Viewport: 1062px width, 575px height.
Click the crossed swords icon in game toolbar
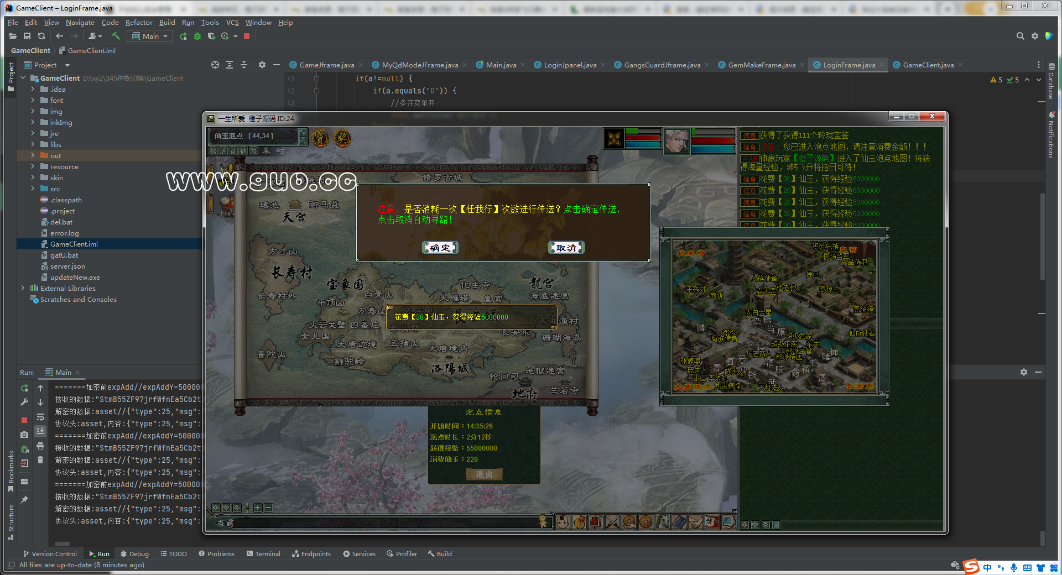pyautogui.click(x=612, y=521)
